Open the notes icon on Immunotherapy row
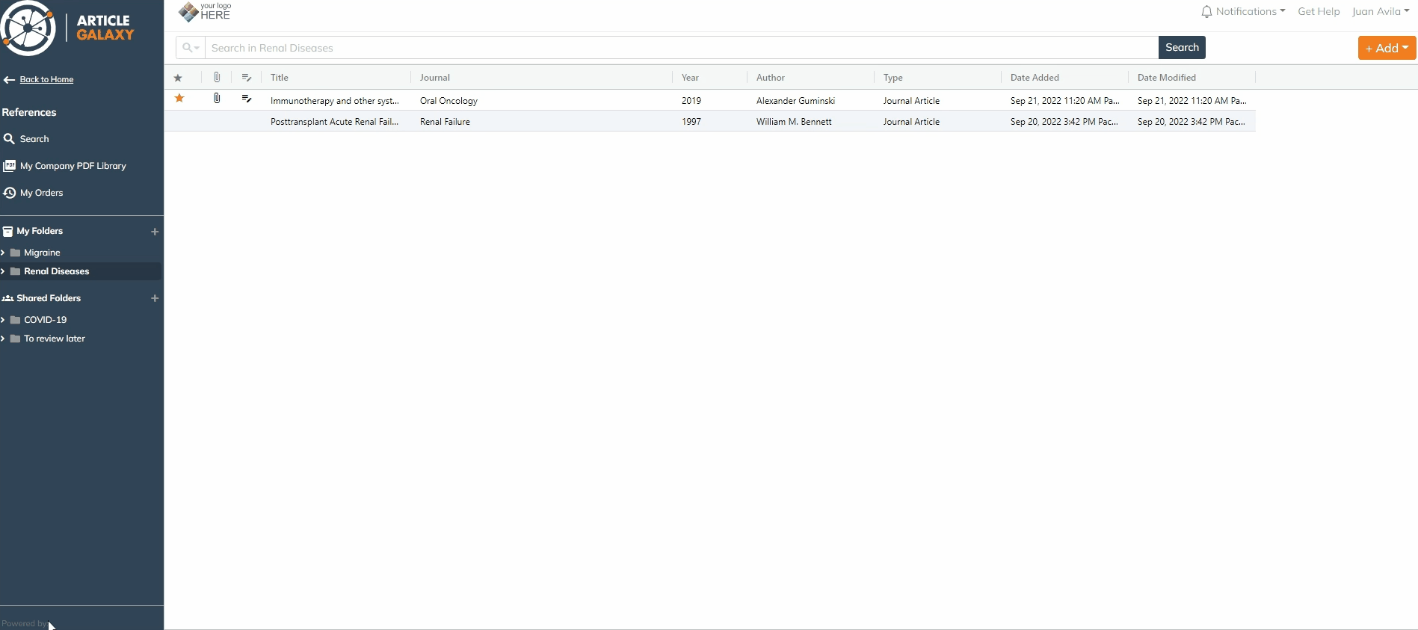Image resolution: width=1418 pixels, height=630 pixels. click(x=247, y=99)
